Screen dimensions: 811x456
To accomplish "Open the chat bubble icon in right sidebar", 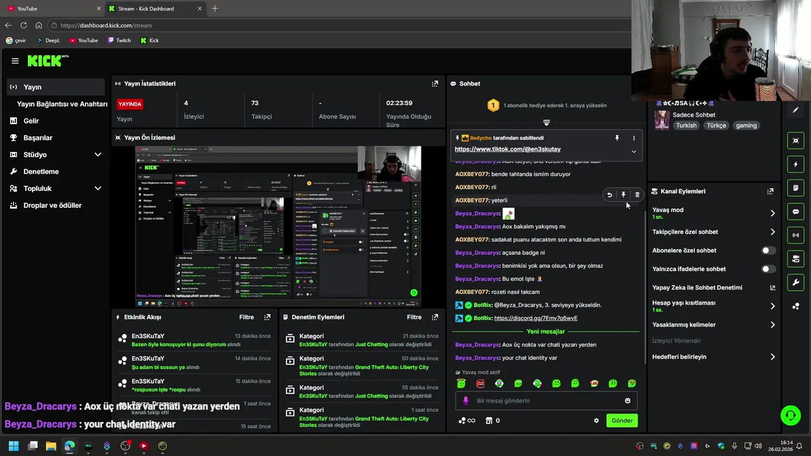I will click(796, 212).
